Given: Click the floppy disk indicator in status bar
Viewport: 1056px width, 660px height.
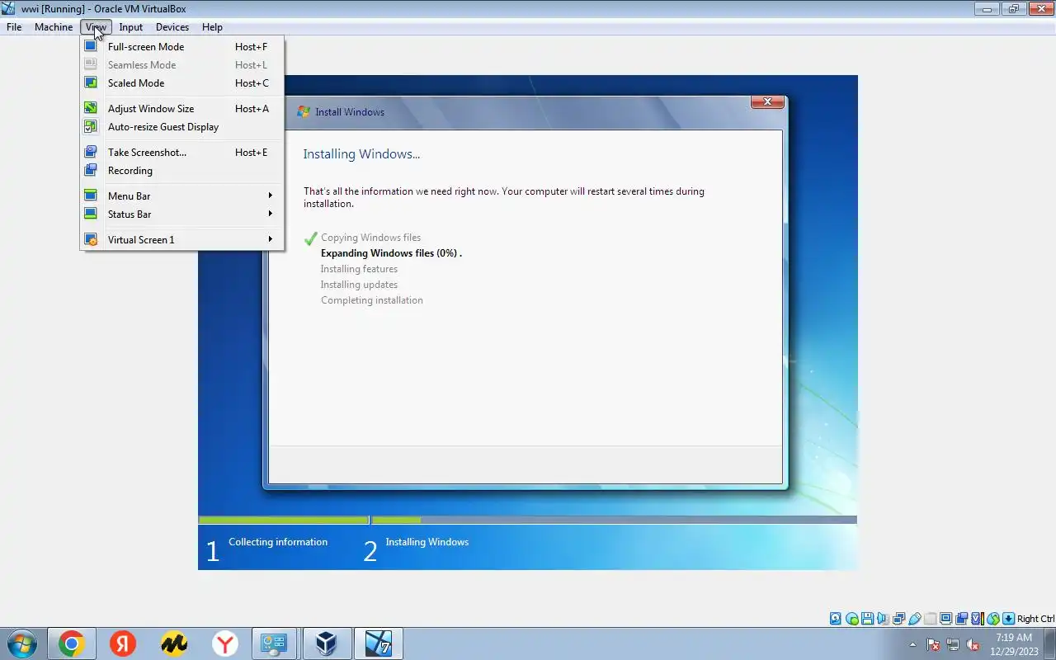Looking at the screenshot, I should point(867,619).
